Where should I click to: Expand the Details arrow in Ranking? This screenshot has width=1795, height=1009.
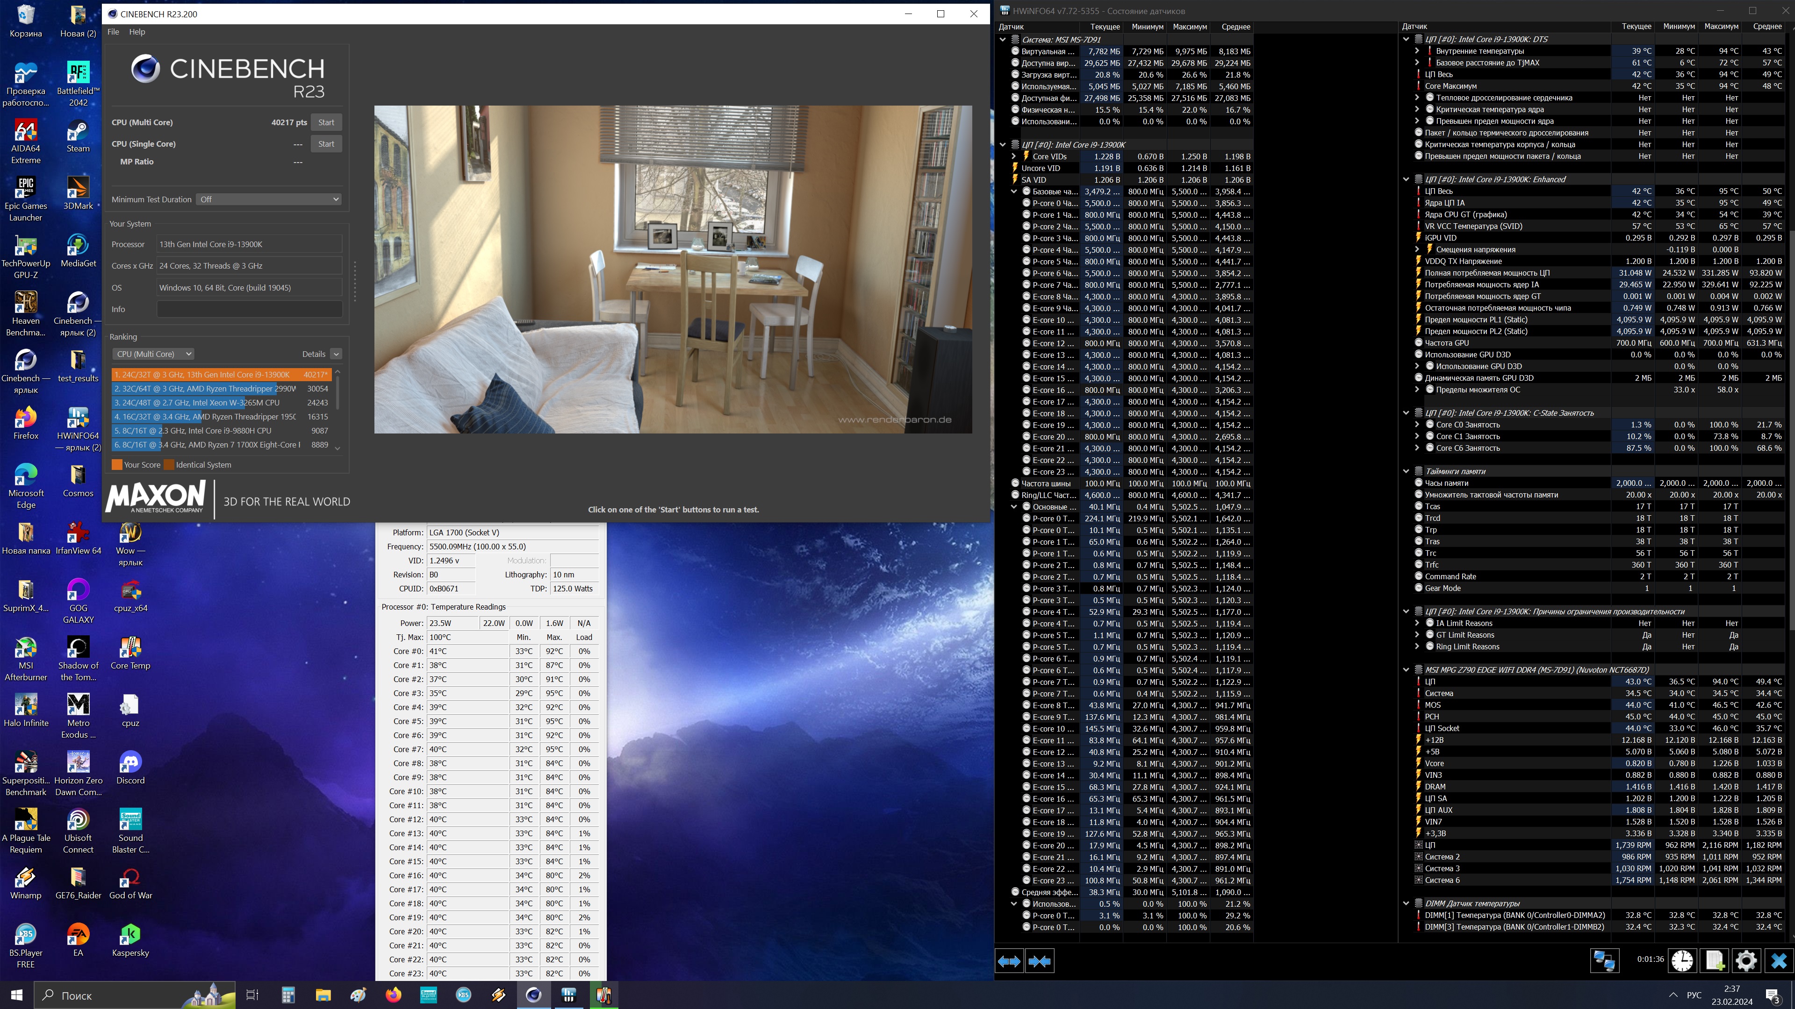336,354
